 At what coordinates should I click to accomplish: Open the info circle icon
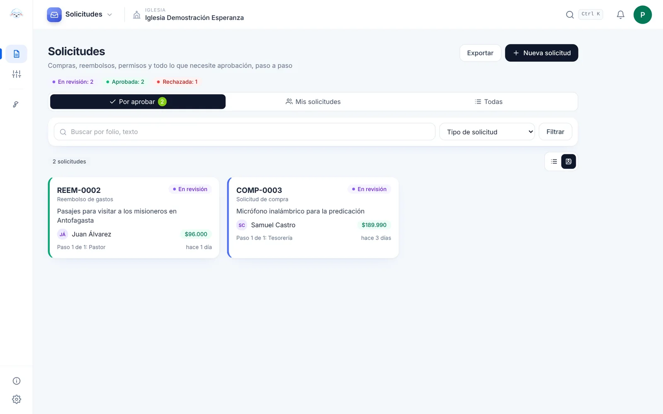[17, 381]
